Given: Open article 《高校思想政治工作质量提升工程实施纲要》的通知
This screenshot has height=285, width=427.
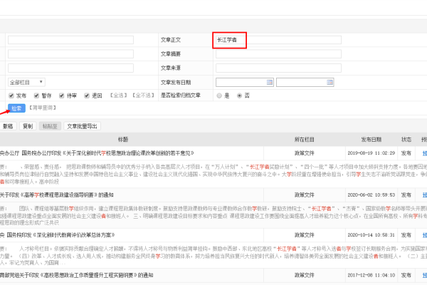Looking at the screenshot, I should [x=77, y=275].
